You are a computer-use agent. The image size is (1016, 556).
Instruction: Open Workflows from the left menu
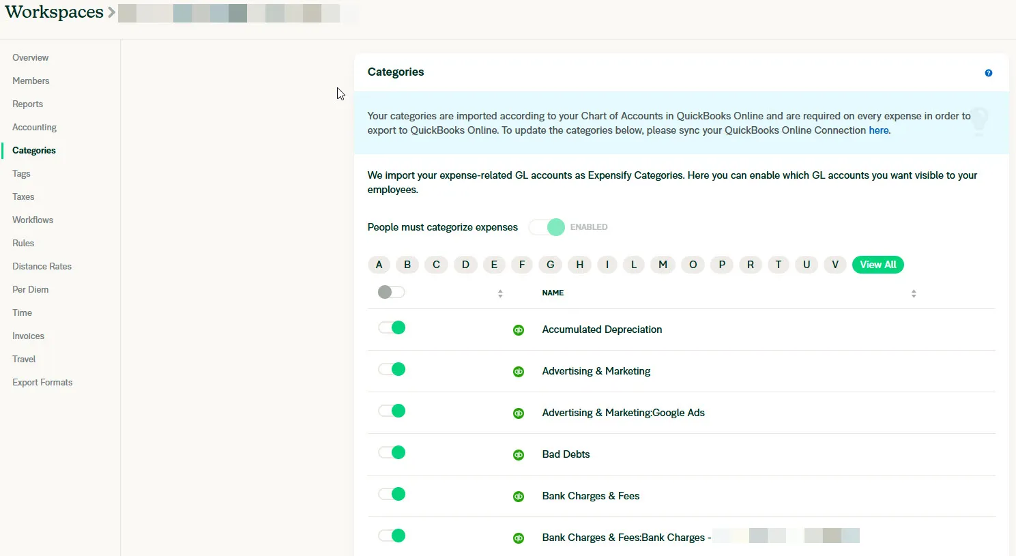33,220
